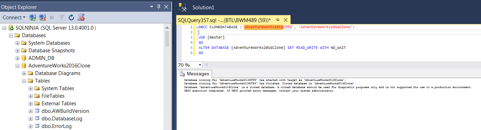Click the 'AdventureWorks2016Clone' string on line 1
481x130 pixels.
(325, 27)
